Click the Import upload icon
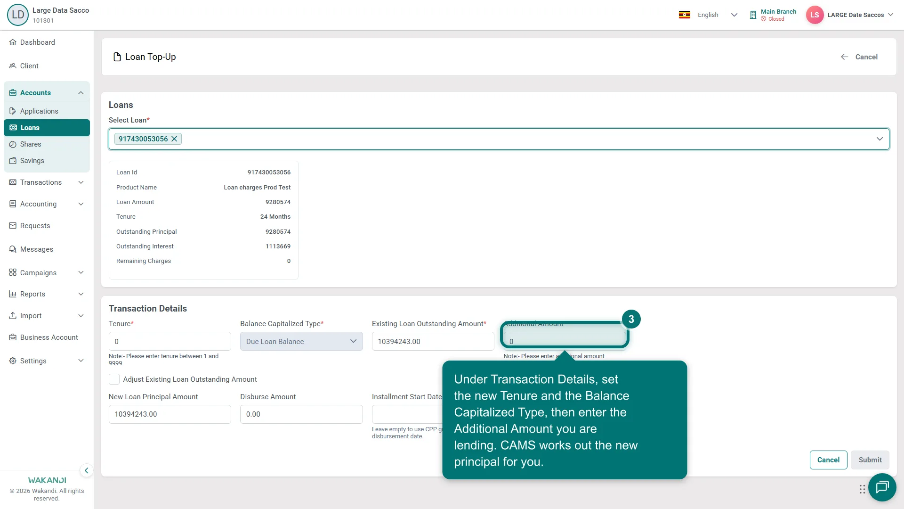904x509 pixels. (13, 316)
